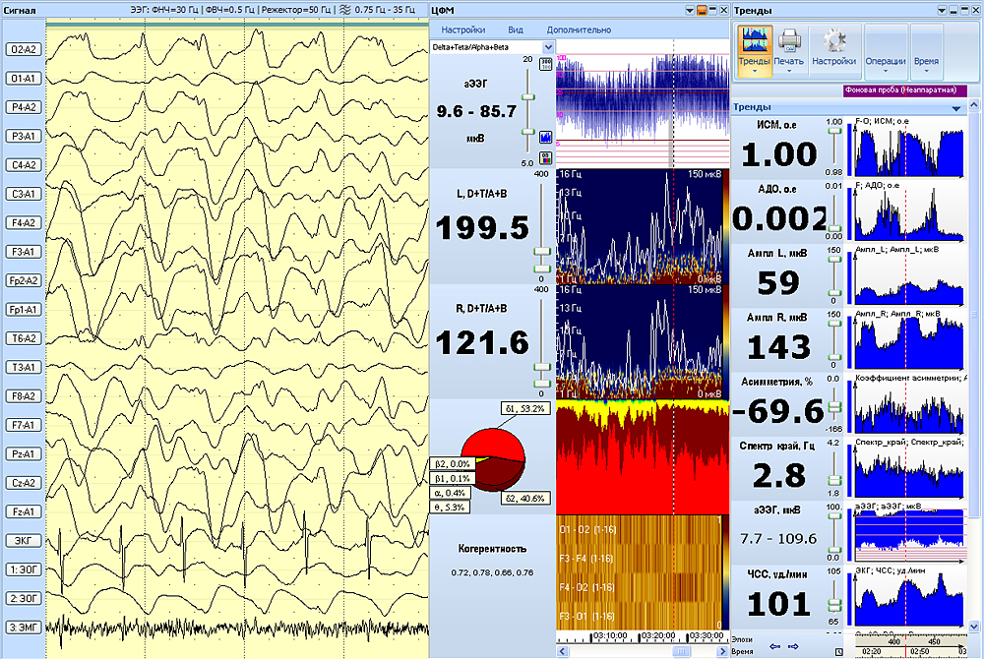Screen dimensions: 984x659
Task: Select the 3: ЭМГ channel label
Action: [24, 627]
